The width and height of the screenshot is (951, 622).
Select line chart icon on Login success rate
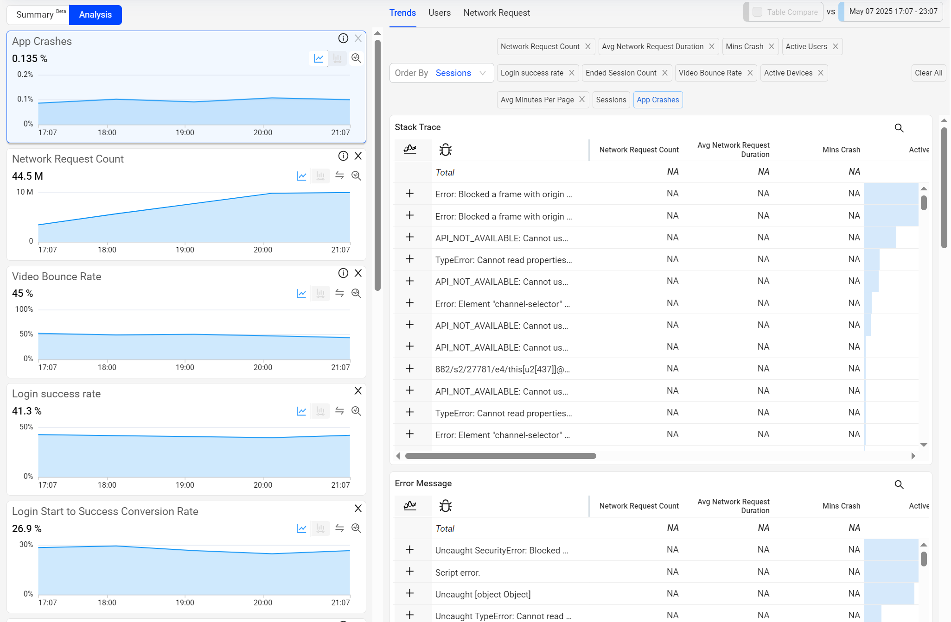pyautogui.click(x=301, y=411)
